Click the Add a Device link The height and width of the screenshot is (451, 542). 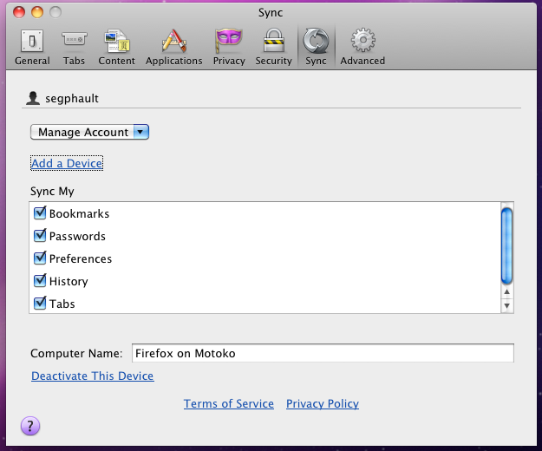pyautogui.click(x=67, y=163)
